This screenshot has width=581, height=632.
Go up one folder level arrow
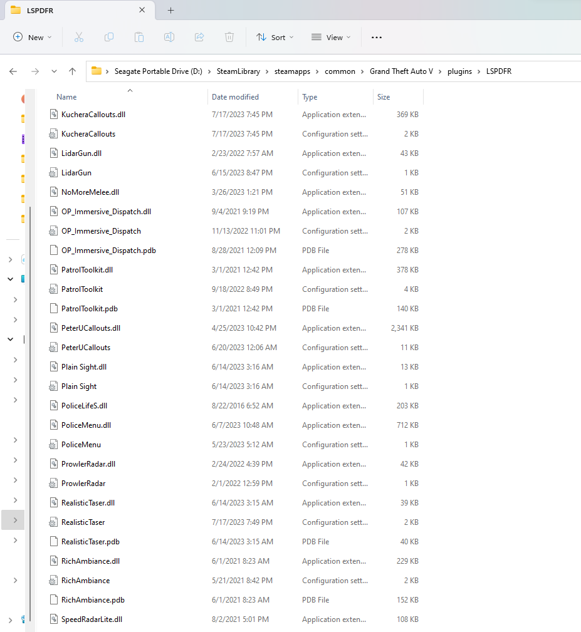tap(73, 71)
